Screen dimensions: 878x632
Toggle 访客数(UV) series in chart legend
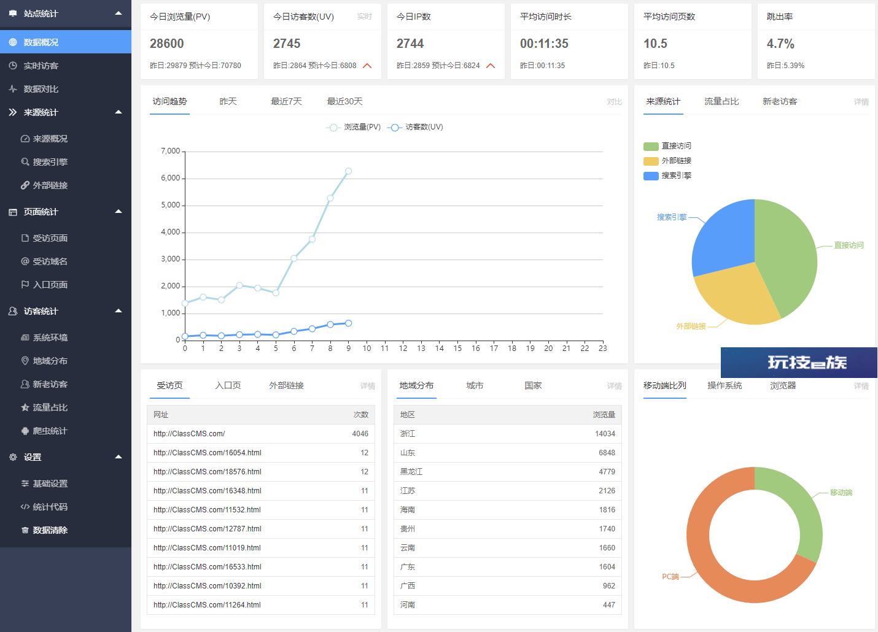pos(415,127)
